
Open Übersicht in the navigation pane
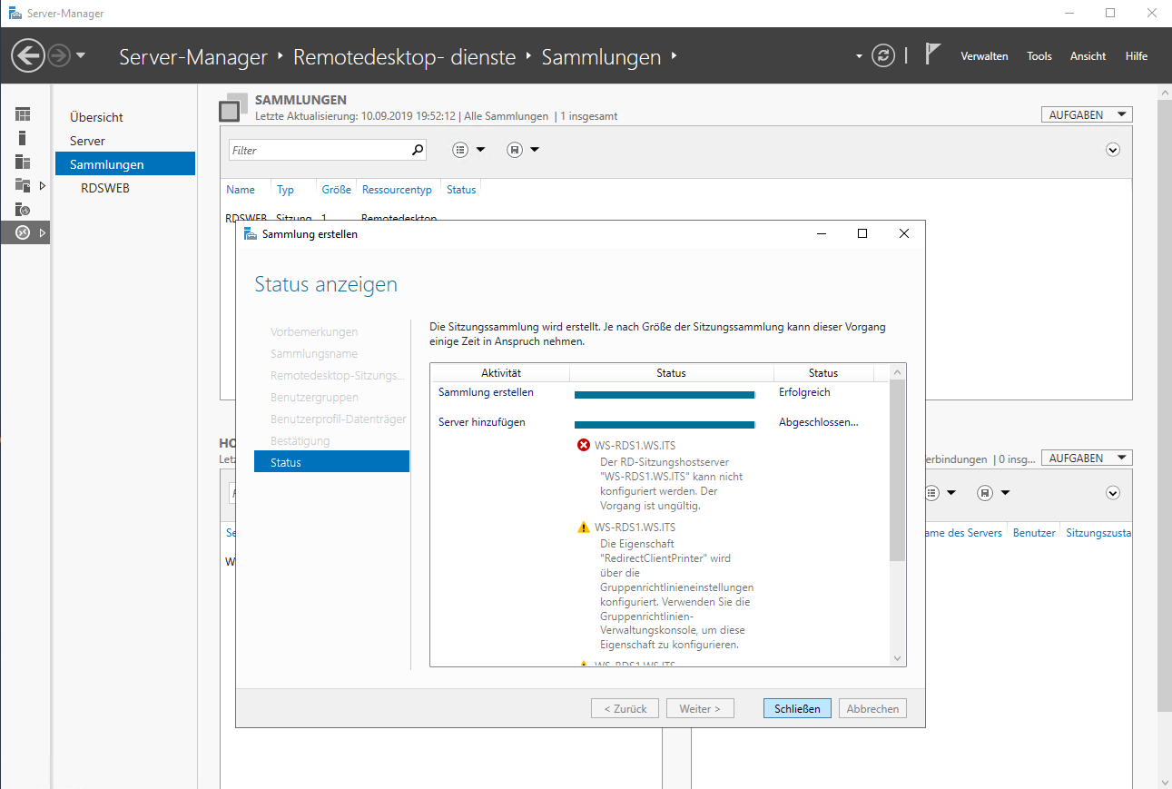pos(96,117)
